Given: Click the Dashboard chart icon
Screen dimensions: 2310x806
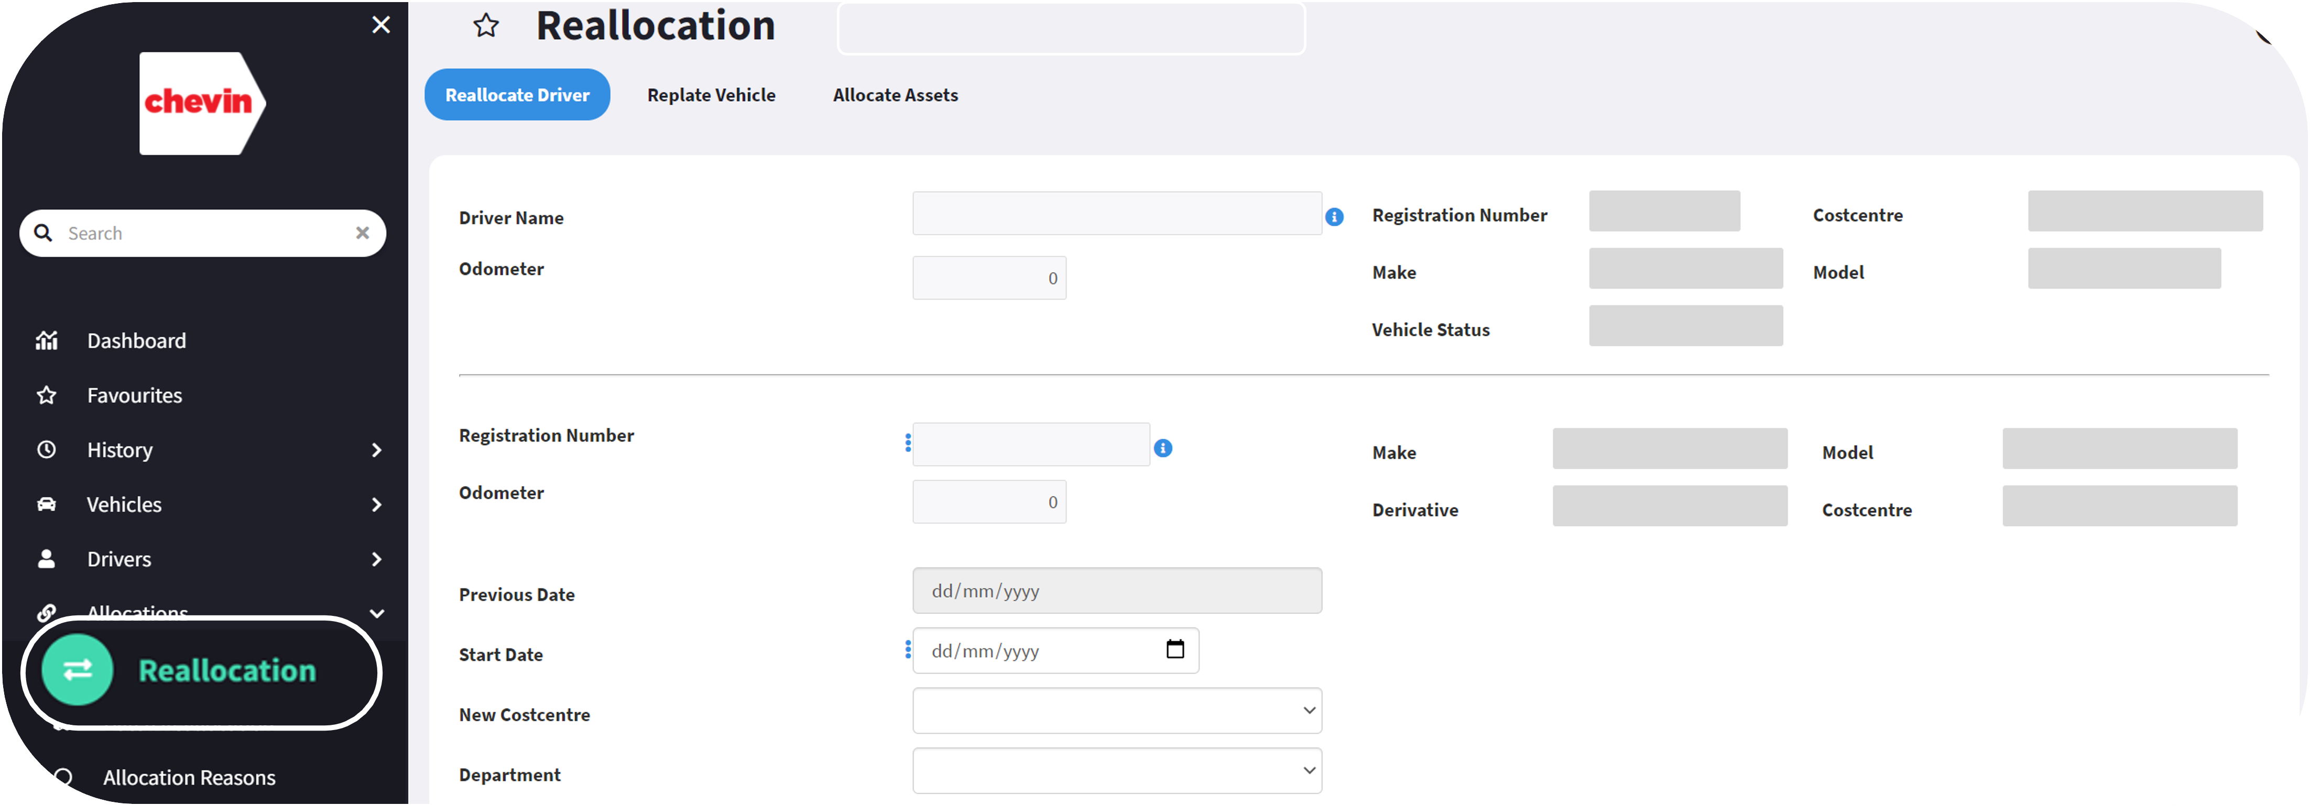Looking at the screenshot, I should click(47, 341).
